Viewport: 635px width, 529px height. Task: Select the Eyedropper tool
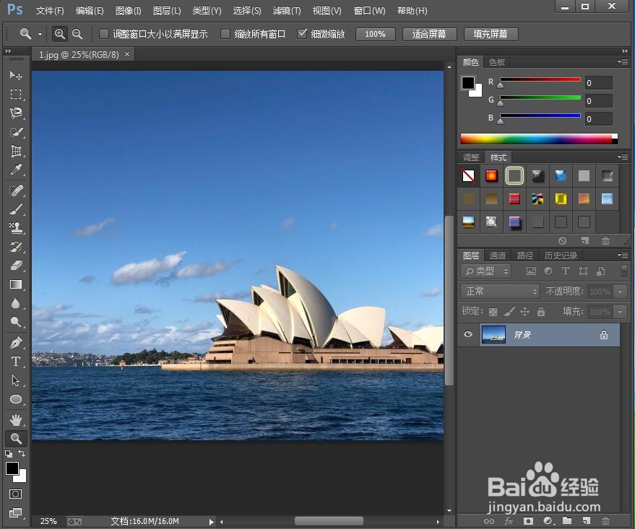click(x=16, y=170)
